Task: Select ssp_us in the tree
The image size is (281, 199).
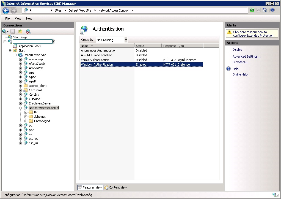Action: coord(34,143)
